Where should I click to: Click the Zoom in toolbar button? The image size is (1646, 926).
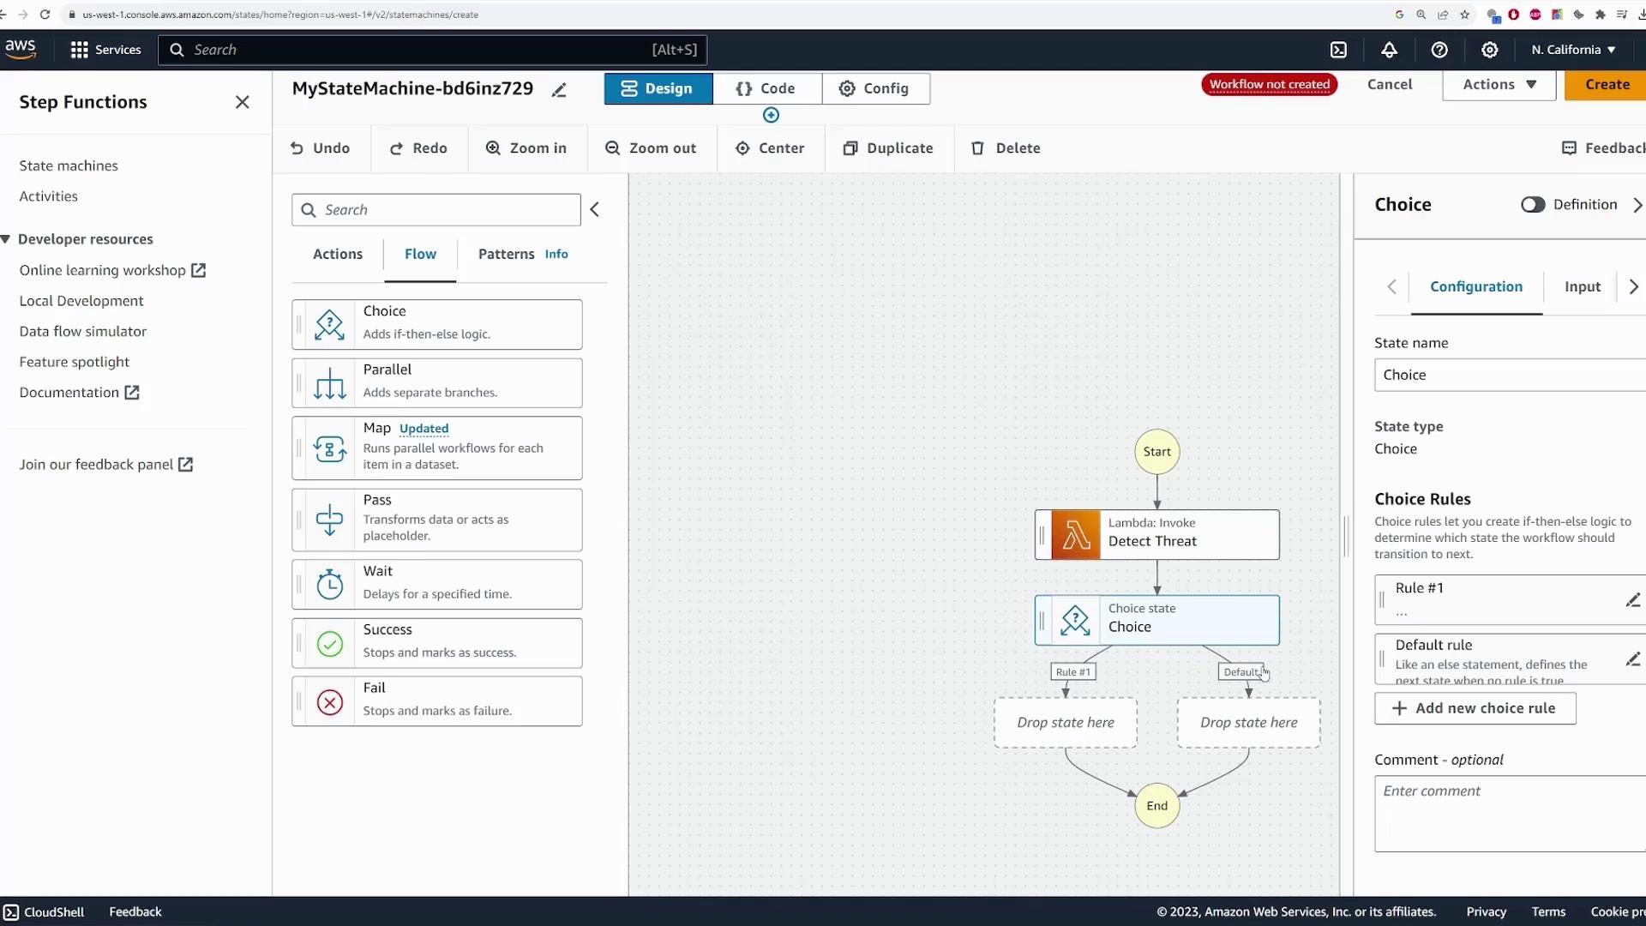(526, 148)
